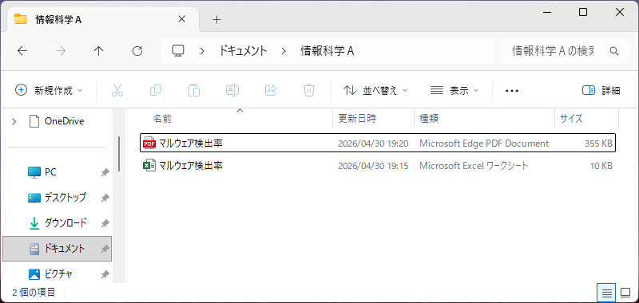
Task: Open the three-dots See more menu
Action: pos(512,91)
